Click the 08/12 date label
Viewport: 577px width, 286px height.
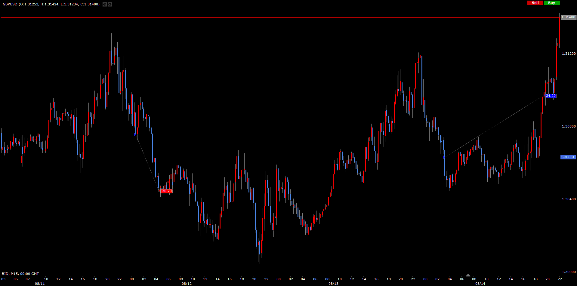187,284
